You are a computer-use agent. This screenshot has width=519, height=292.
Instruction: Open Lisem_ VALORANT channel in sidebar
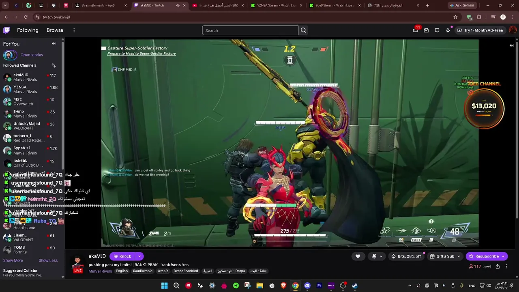point(32,237)
